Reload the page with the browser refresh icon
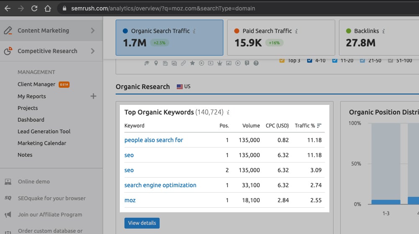This screenshot has height=234, width=419. 34,8
